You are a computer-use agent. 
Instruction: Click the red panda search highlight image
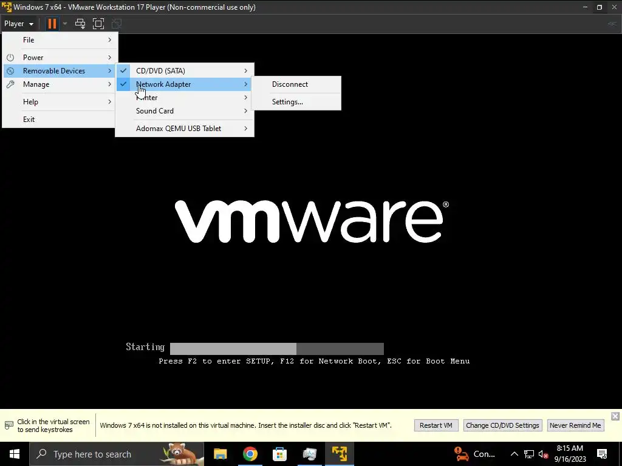tap(181, 454)
